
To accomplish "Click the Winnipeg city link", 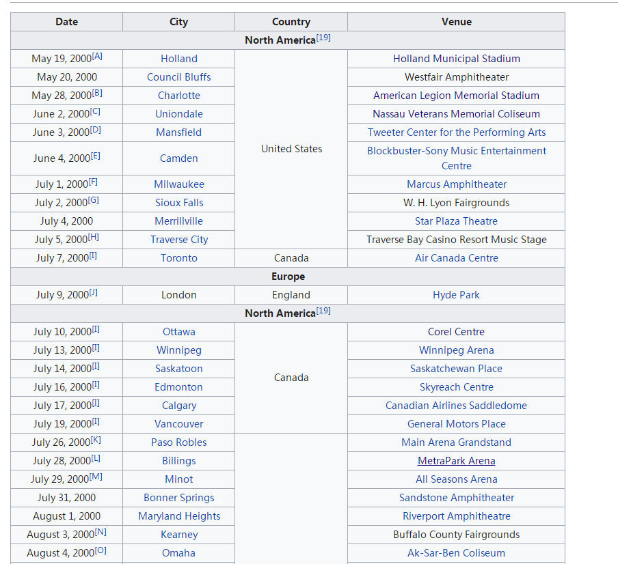I will click(179, 350).
